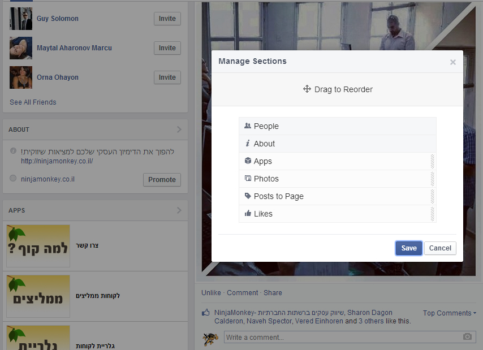This screenshot has height=350, width=483.
Task: Open the See All Friends link
Action: tap(33, 102)
